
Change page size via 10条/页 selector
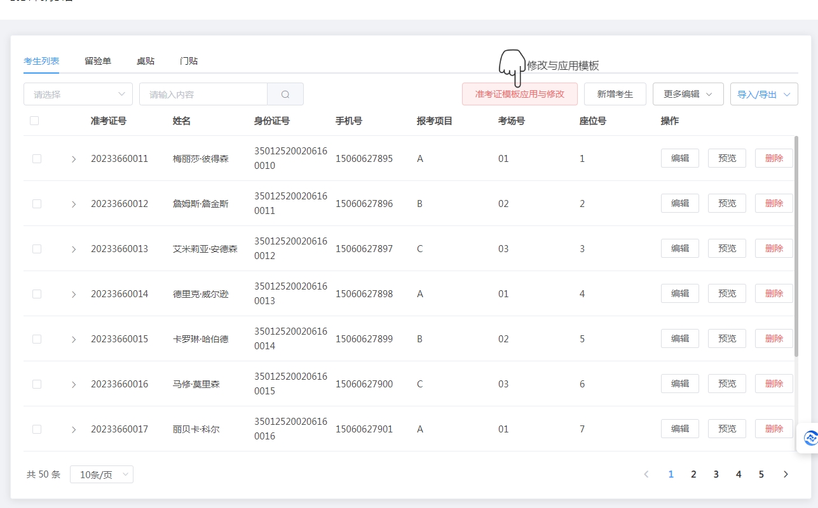(102, 474)
